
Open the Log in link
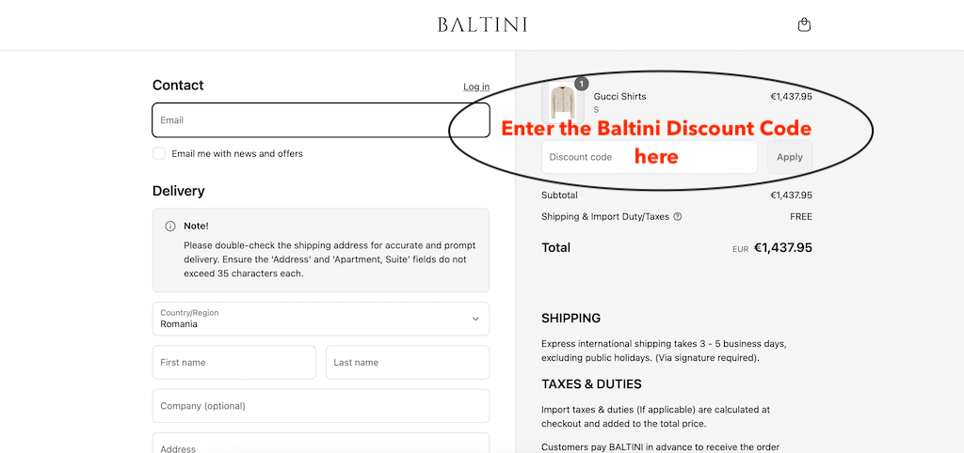tap(476, 86)
